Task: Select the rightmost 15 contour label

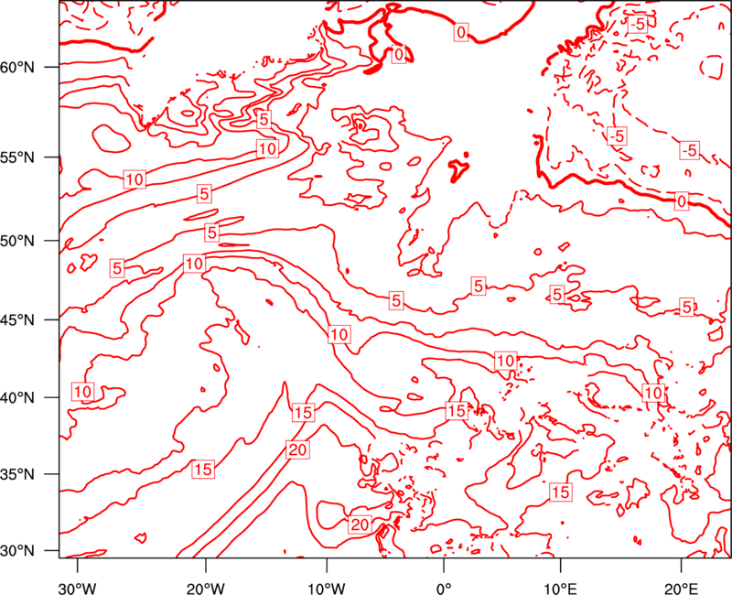Action: (561, 492)
